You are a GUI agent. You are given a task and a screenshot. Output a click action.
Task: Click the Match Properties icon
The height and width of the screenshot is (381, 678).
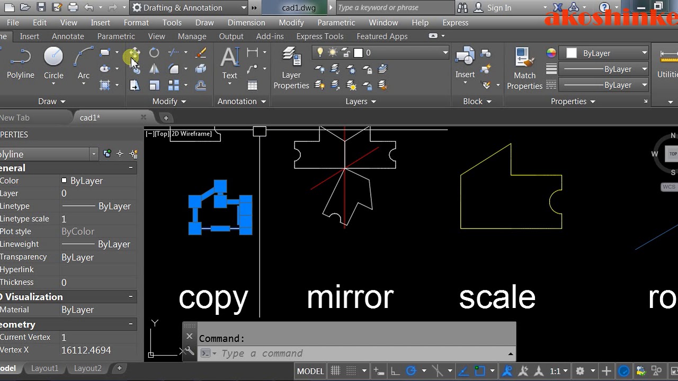524,68
